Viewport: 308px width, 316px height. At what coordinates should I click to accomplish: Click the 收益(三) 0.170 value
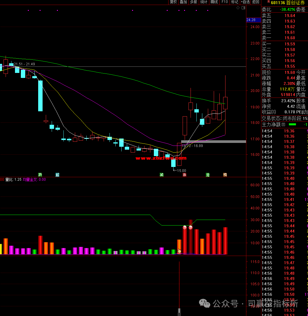[x=290, y=112]
